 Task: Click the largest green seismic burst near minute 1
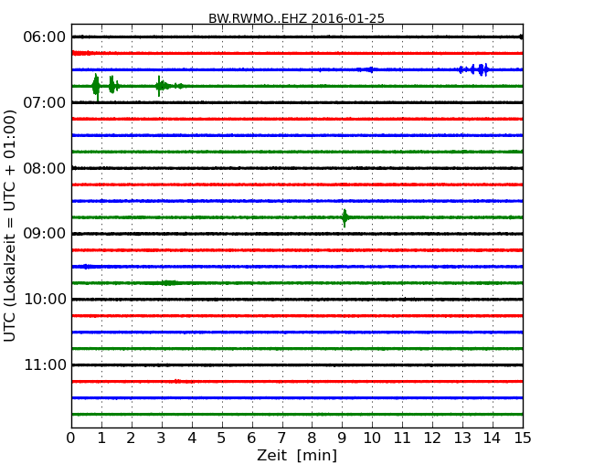pos(96,87)
